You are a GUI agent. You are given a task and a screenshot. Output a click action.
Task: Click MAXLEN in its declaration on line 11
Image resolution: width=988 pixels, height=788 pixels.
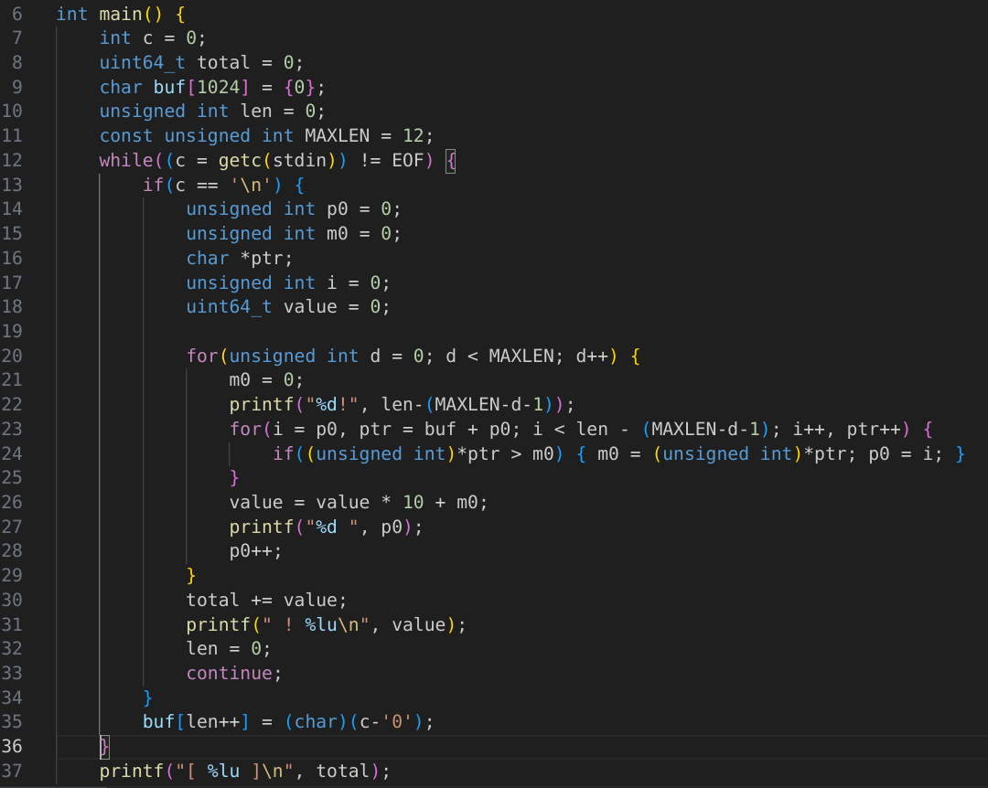[x=337, y=136]
